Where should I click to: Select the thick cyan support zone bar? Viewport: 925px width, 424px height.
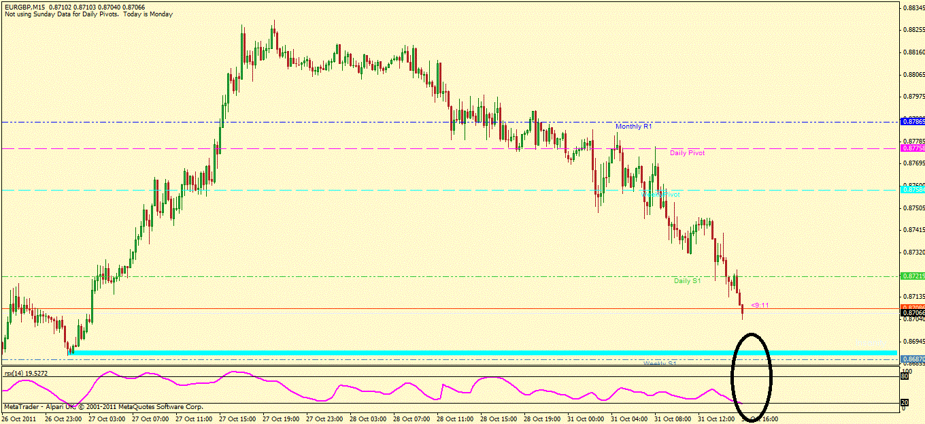pyautogui.click(x=483, y=353)
